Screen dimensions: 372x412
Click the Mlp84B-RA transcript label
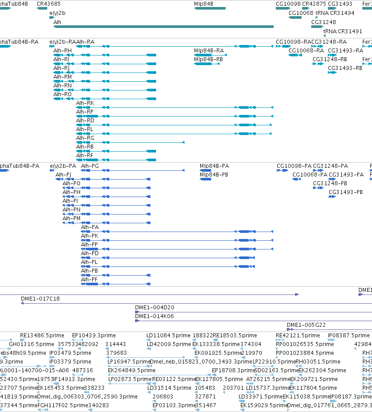209,50
